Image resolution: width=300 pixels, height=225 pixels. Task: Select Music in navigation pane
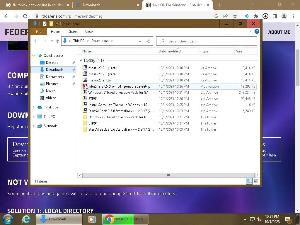pos(50,91)
